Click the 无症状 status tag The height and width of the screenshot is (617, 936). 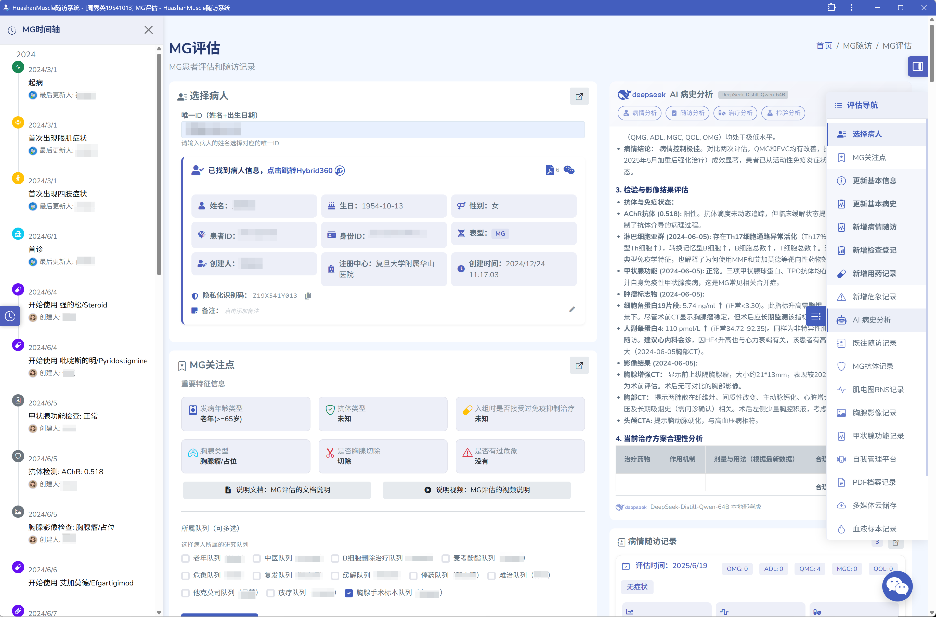(x=637, y=587)
